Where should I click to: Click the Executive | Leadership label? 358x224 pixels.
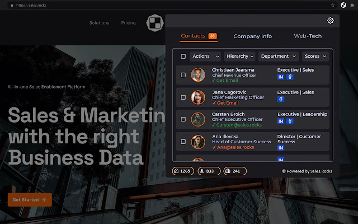coord(302,114)
